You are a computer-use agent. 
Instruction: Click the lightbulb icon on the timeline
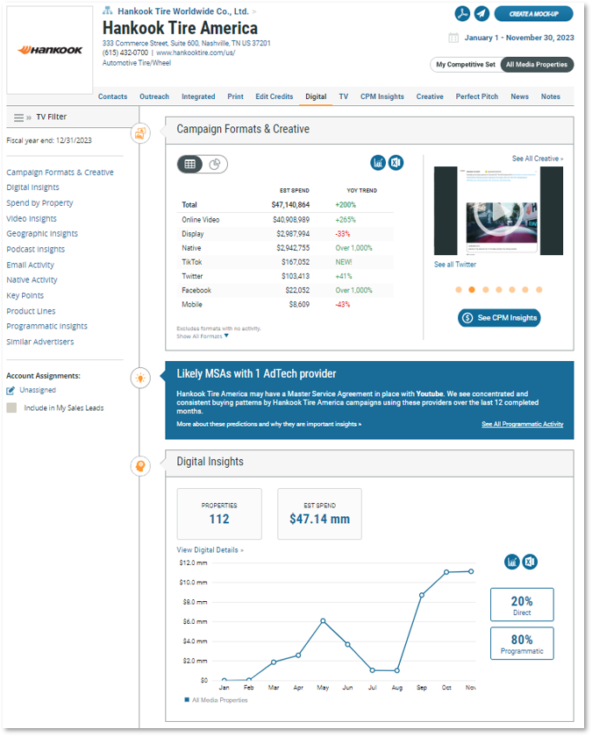[x=140, y=378]
